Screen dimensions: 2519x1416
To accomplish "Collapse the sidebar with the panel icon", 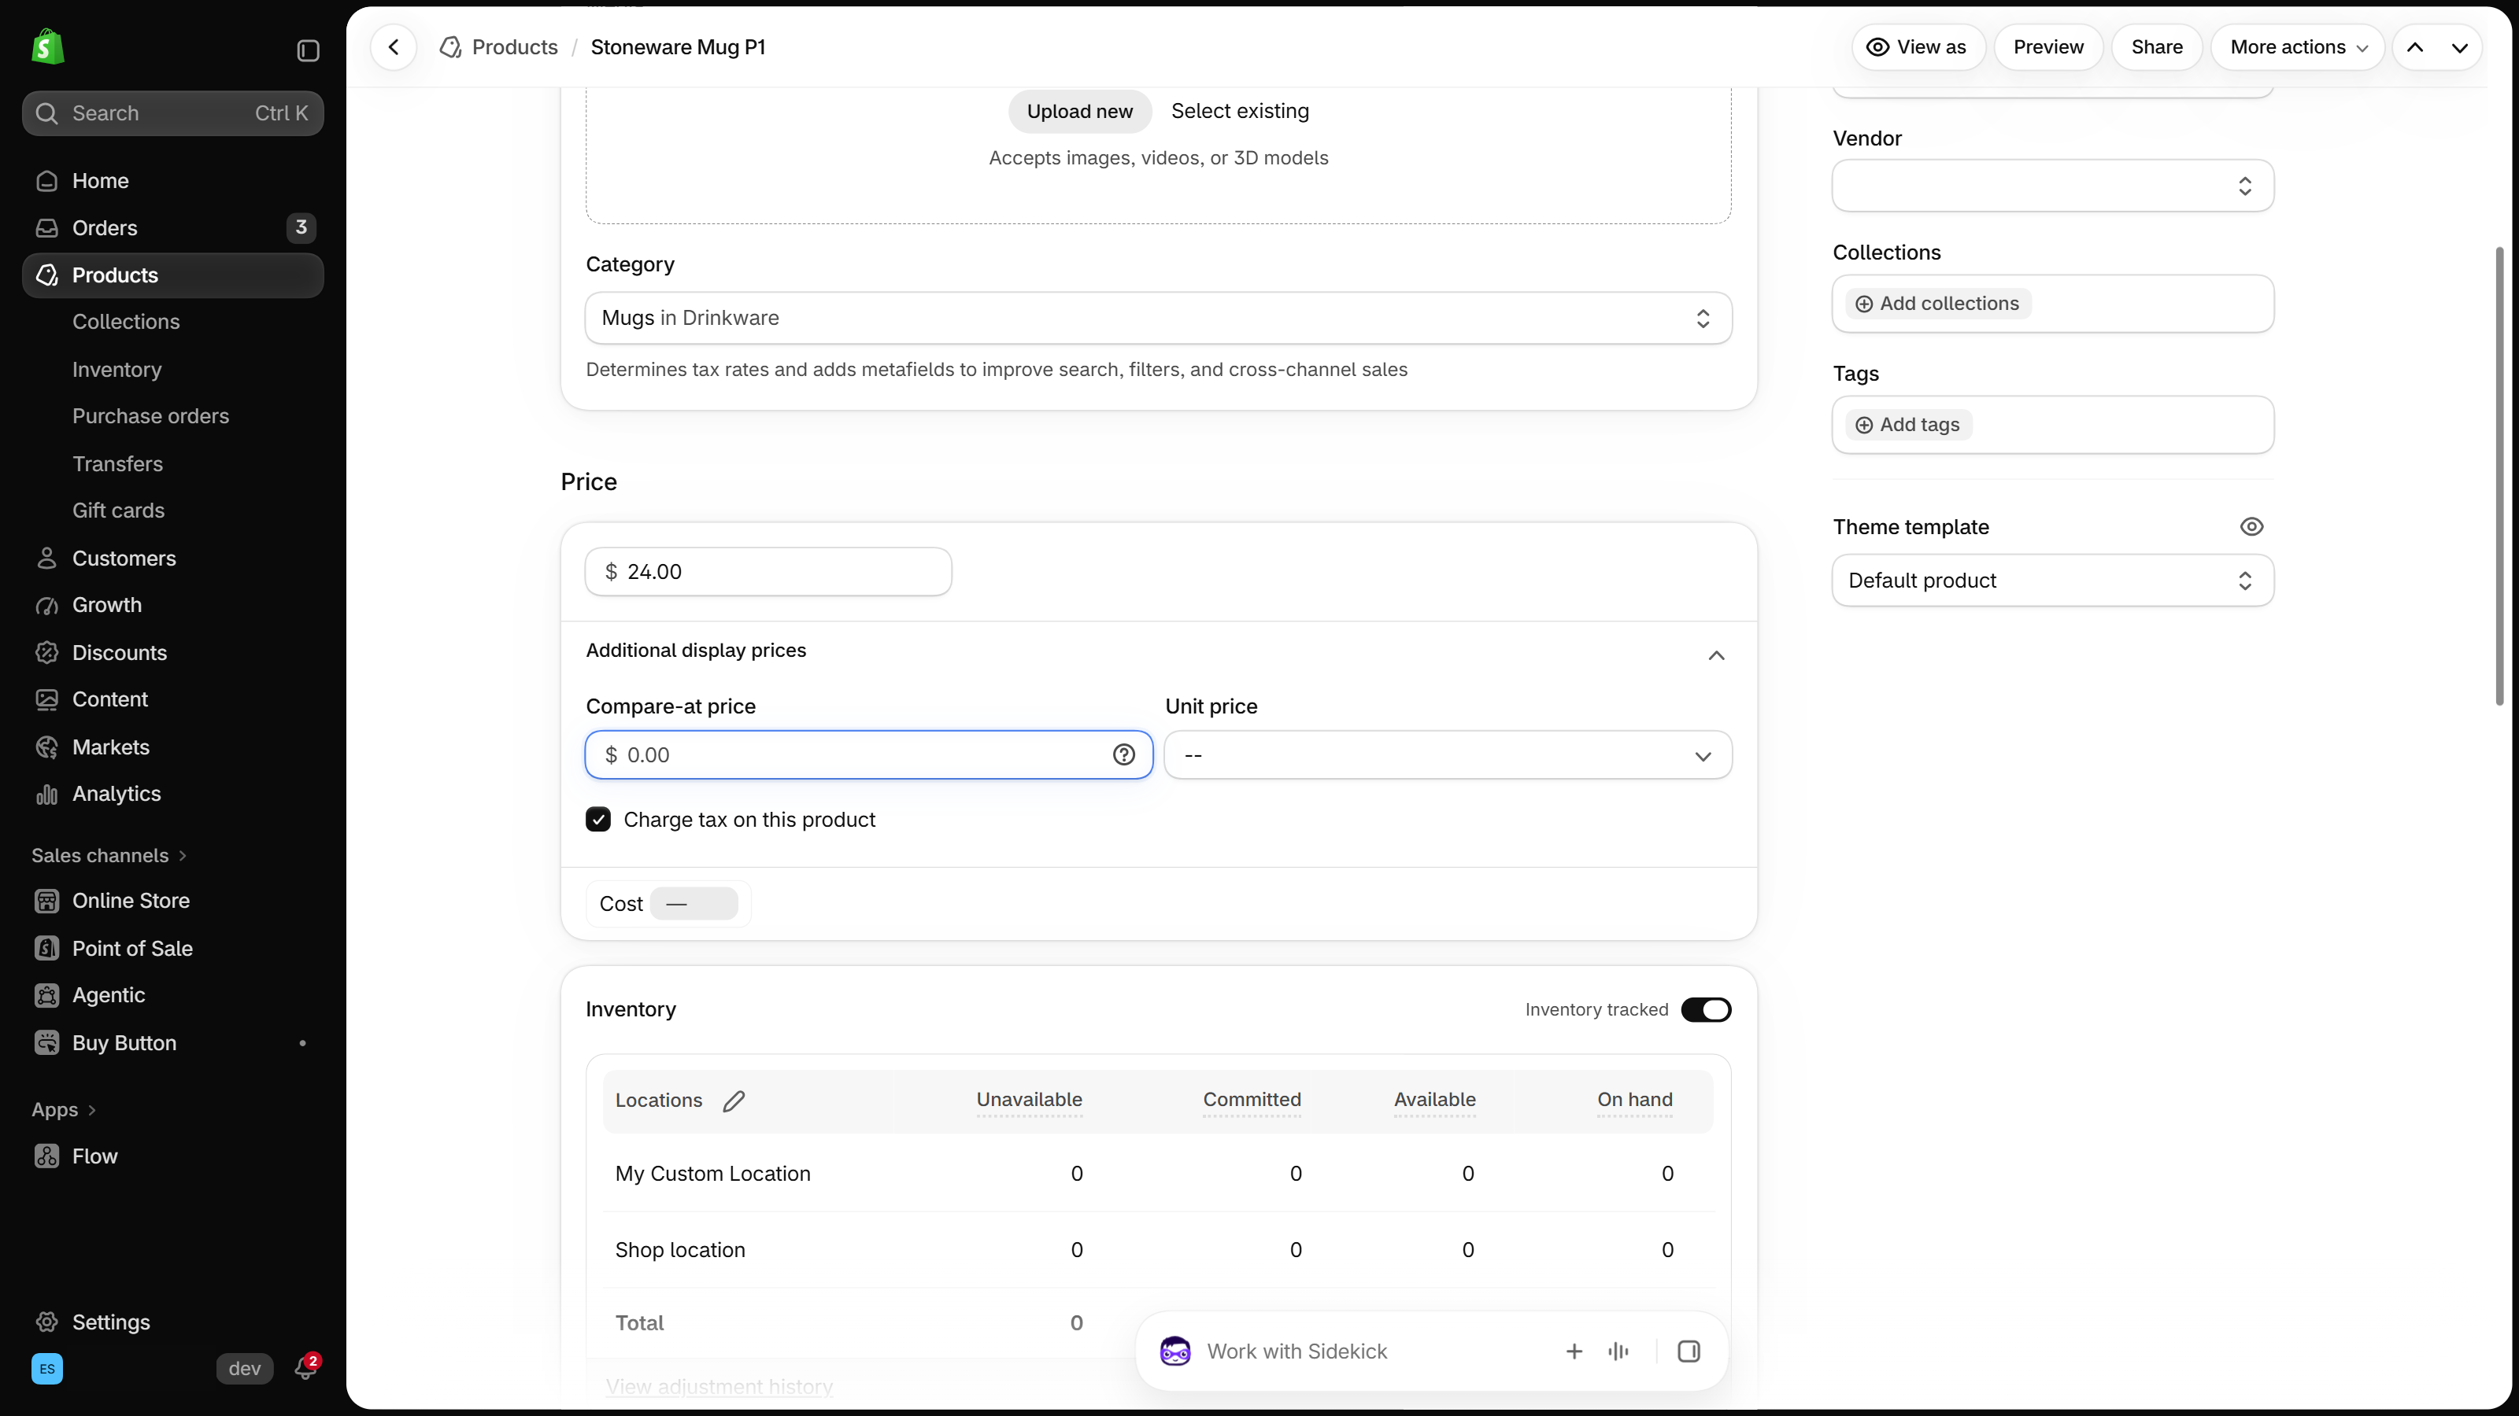I will tap(308, 50).
